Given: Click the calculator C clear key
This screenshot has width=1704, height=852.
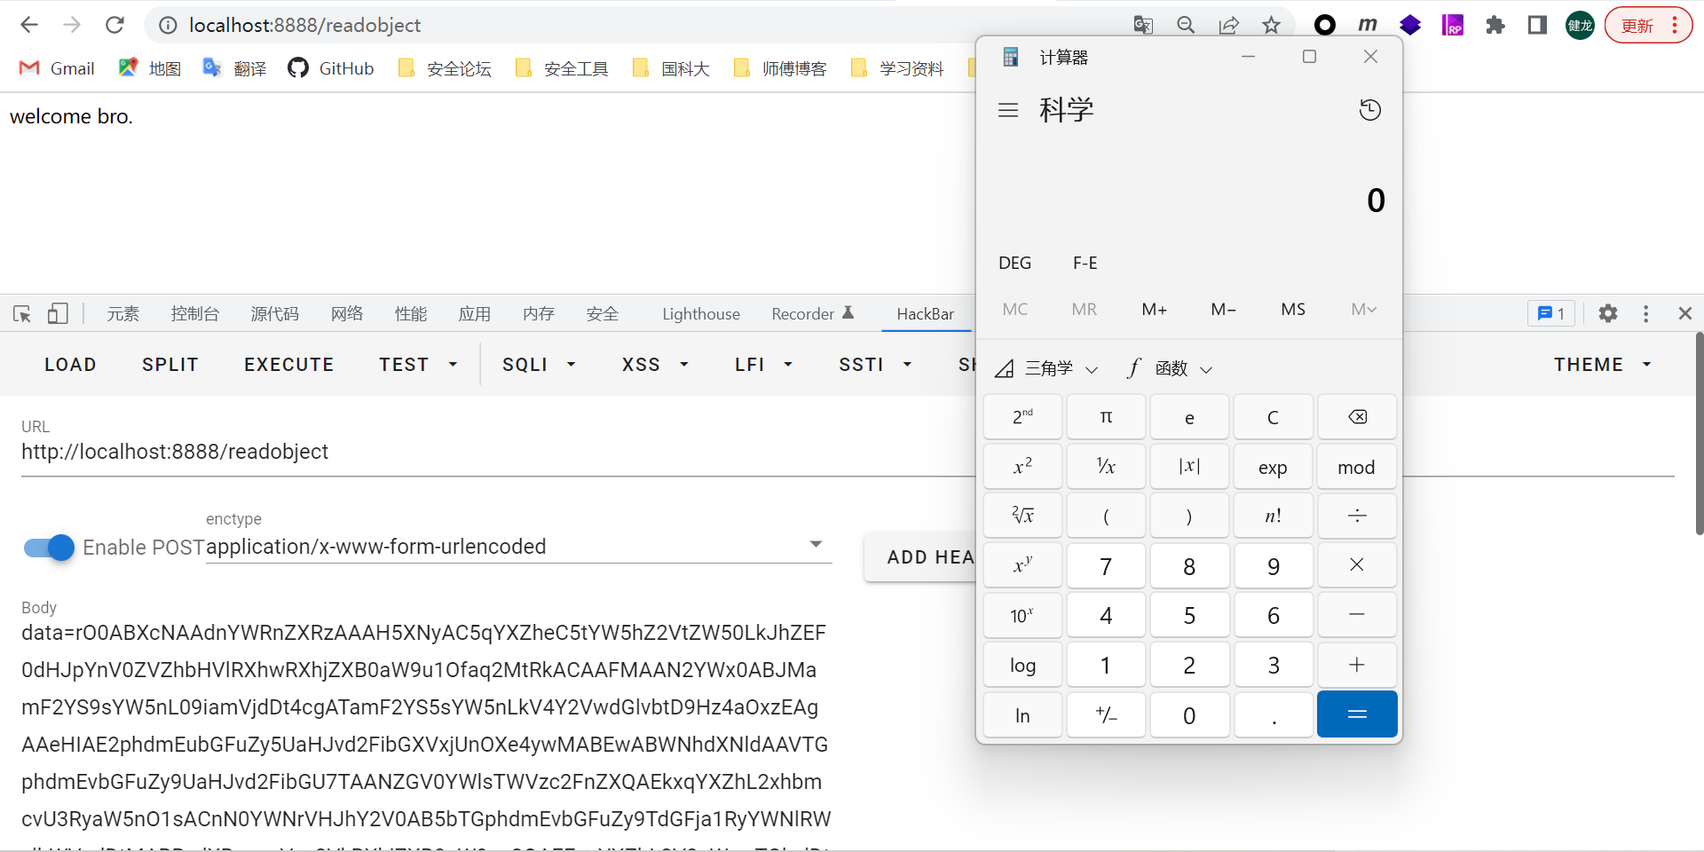Looking at the screenshot, I should (x=1273, y=417).
